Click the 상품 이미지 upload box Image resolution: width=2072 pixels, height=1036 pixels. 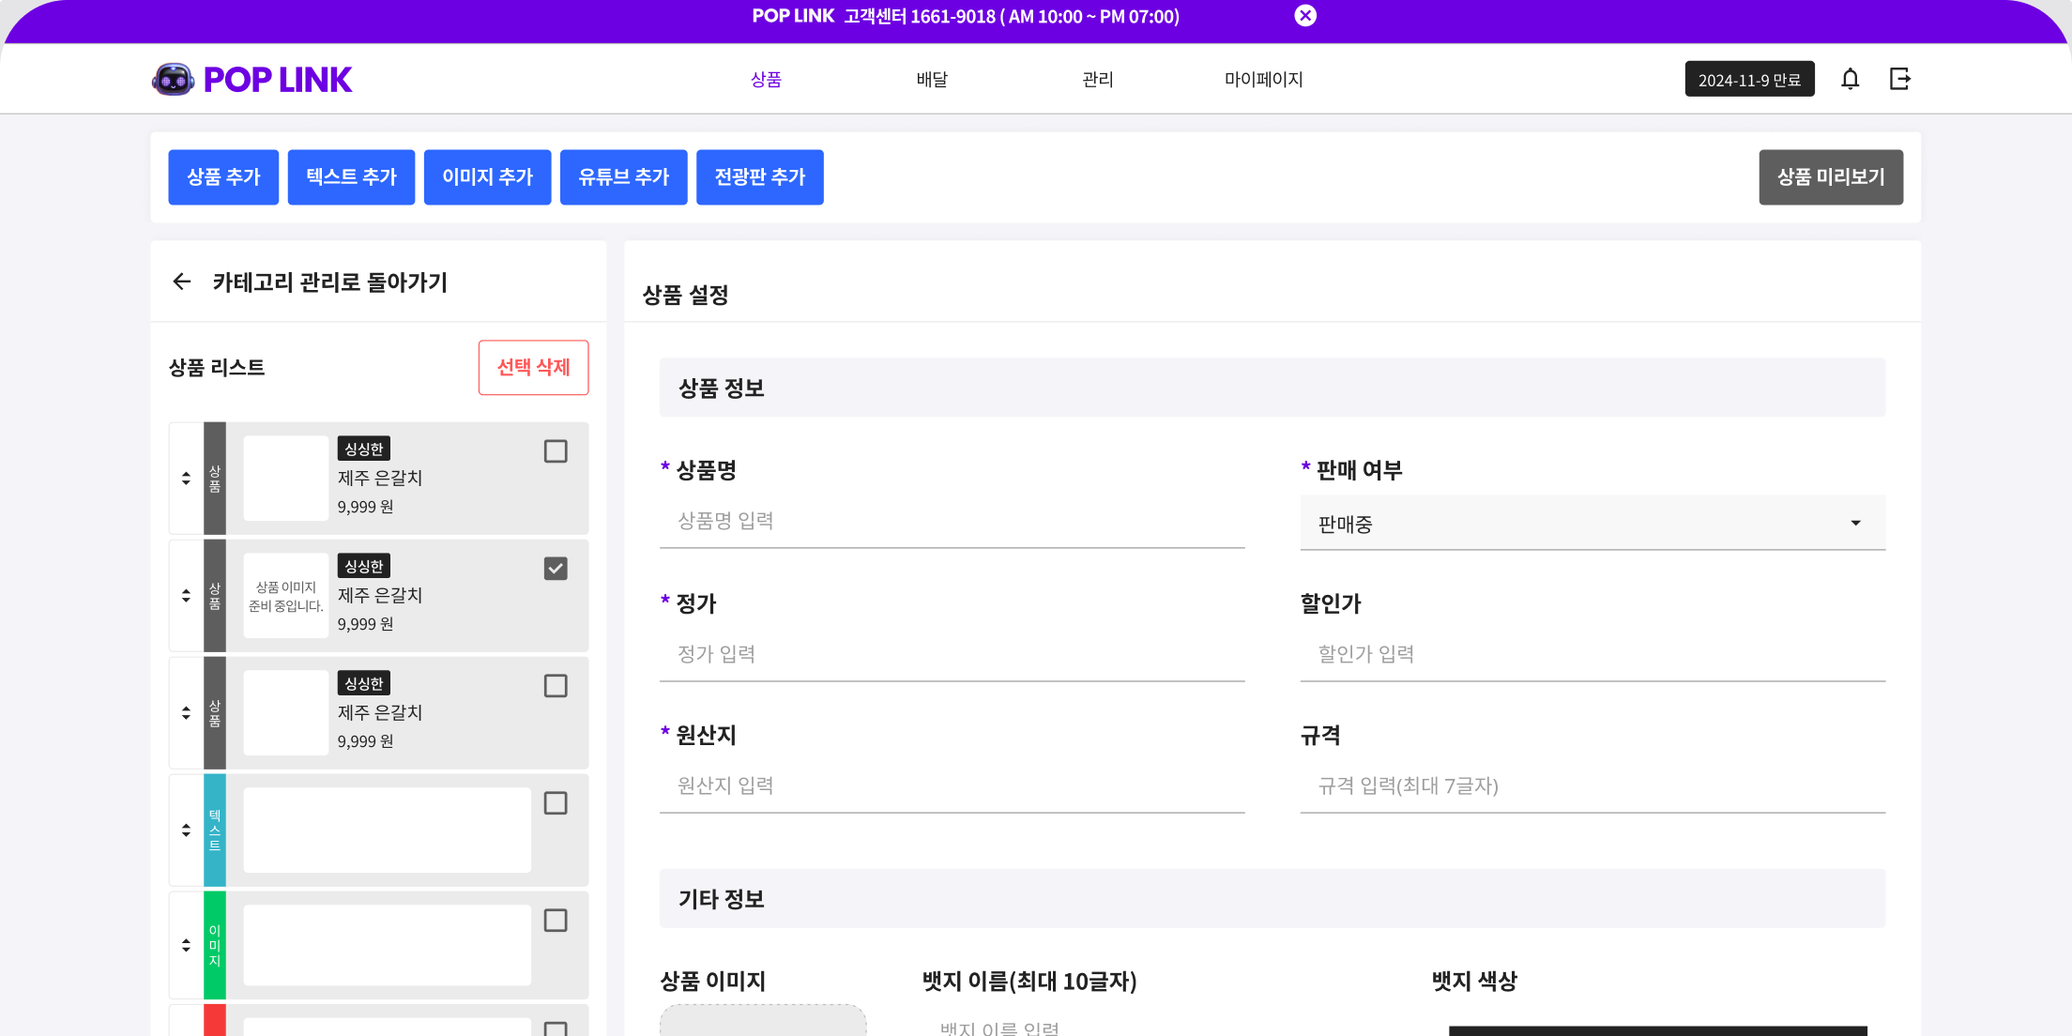763,1020
